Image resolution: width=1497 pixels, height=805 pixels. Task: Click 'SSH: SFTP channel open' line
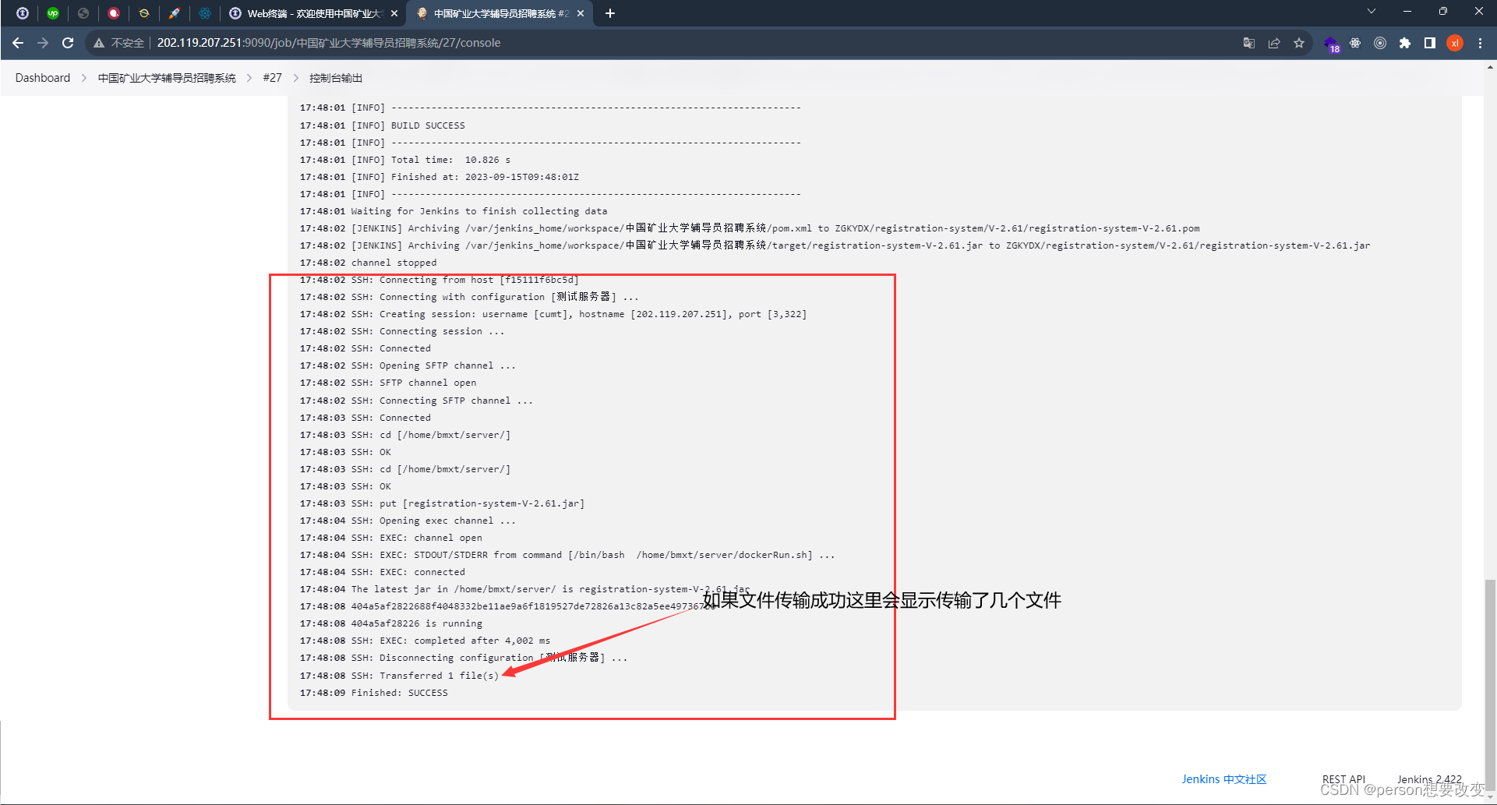point(388,383)
